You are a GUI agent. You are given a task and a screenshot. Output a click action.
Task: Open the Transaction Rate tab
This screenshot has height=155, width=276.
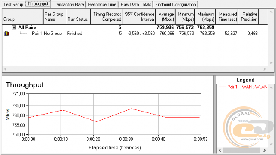(68, 4)
